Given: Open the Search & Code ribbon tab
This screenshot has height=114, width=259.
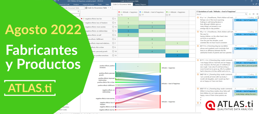Looking at the screenshot, I should 64,5.
